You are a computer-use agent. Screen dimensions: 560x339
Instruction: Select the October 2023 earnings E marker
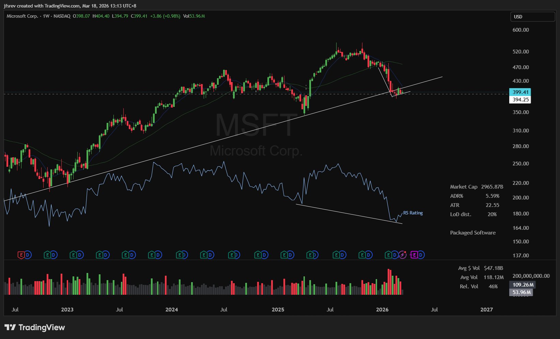(x=152, y=255)
